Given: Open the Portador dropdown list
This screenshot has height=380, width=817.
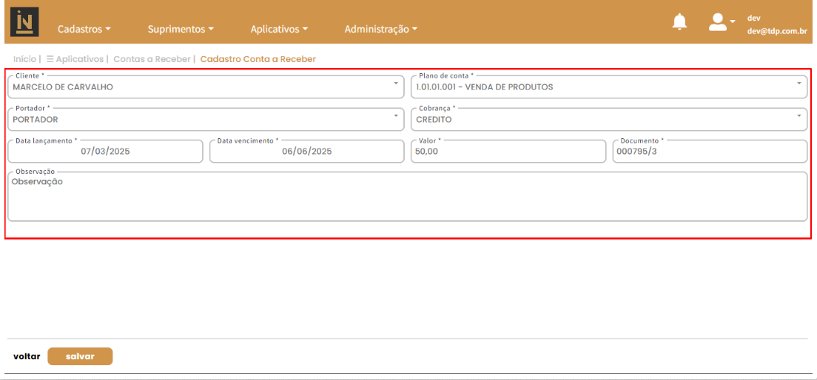Looking at the screenshot, I should coord(395,116).
